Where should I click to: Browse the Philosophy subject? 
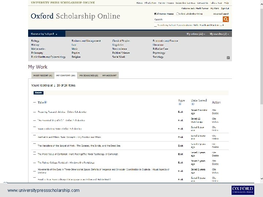coord(37,53)
